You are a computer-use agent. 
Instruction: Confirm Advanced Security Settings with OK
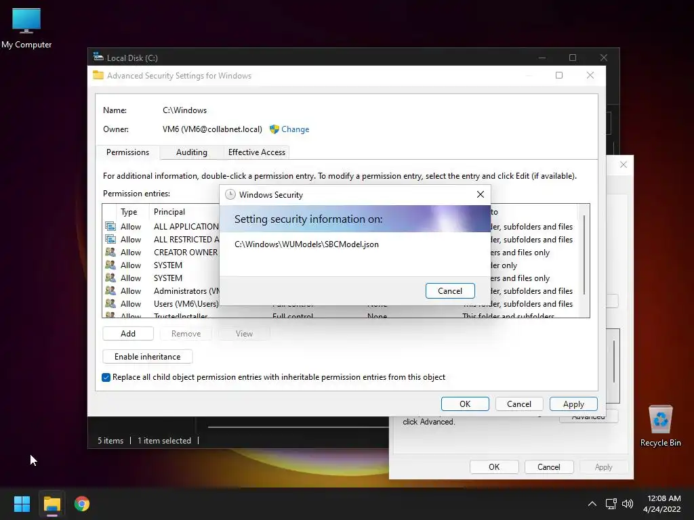[465, 404]
